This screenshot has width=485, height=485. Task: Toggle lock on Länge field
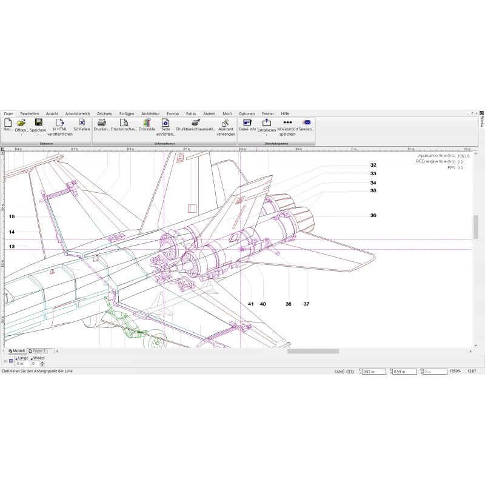16,358
